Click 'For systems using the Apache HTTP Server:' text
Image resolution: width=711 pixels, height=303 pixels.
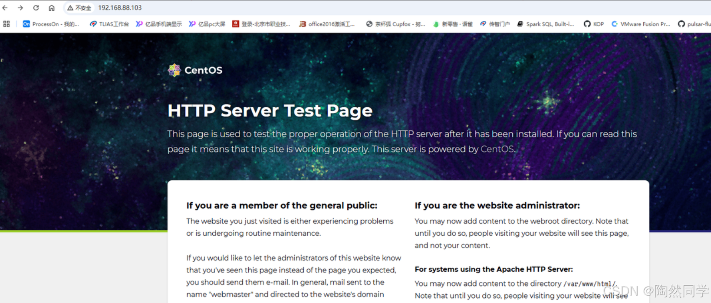click(x=494, y=269)
